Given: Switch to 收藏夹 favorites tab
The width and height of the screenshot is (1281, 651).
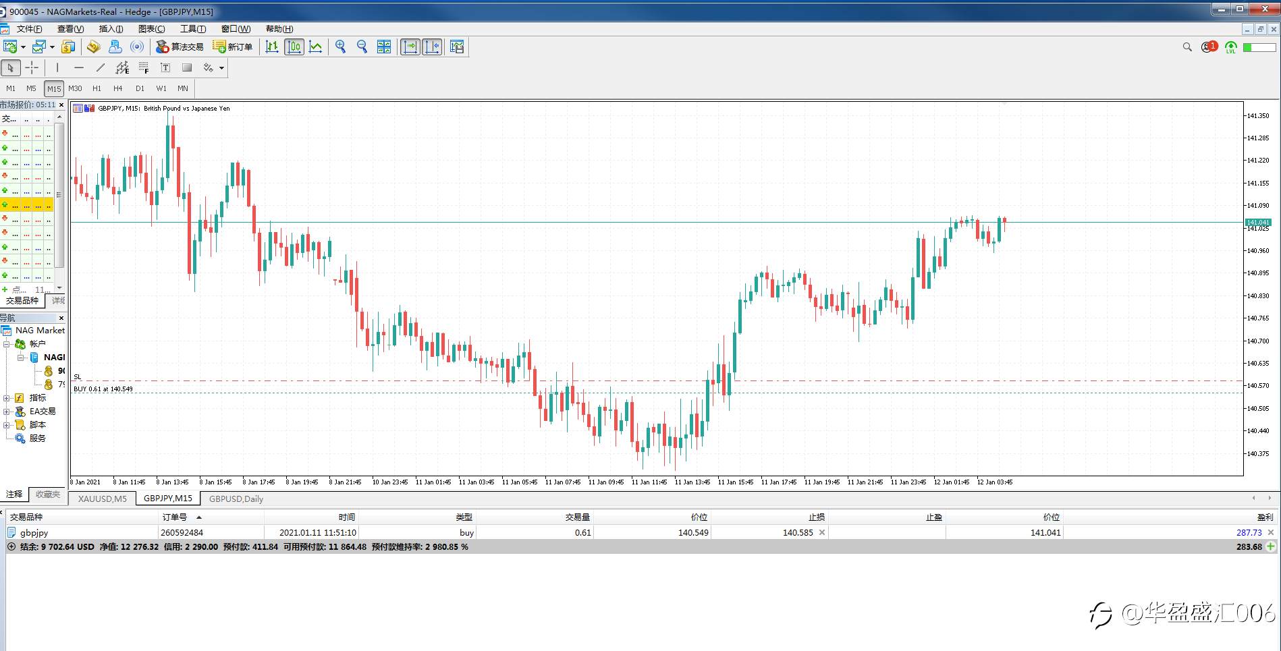Looking at the screenshot, I should [x=48, y=494].
